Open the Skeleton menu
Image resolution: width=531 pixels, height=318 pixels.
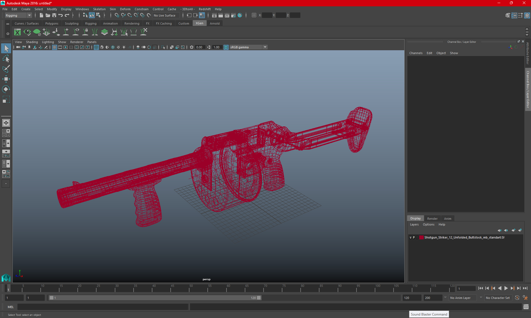99,9
